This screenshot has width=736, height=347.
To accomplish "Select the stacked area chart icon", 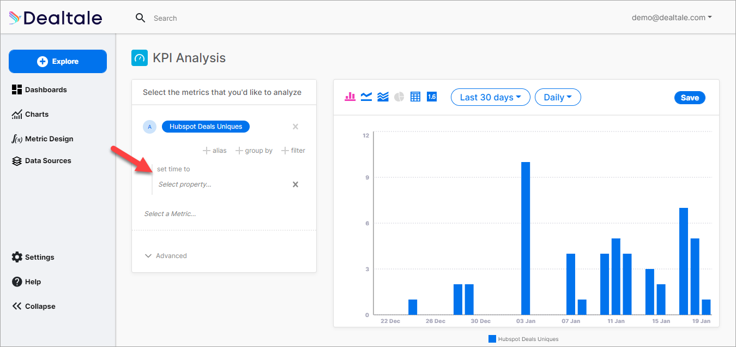I will click(383, 97).
